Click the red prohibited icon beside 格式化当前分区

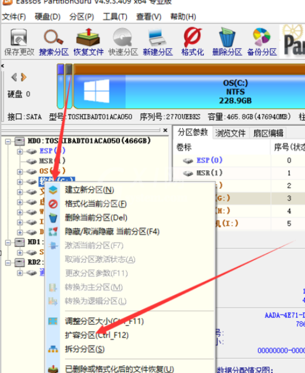pos(53,204)
